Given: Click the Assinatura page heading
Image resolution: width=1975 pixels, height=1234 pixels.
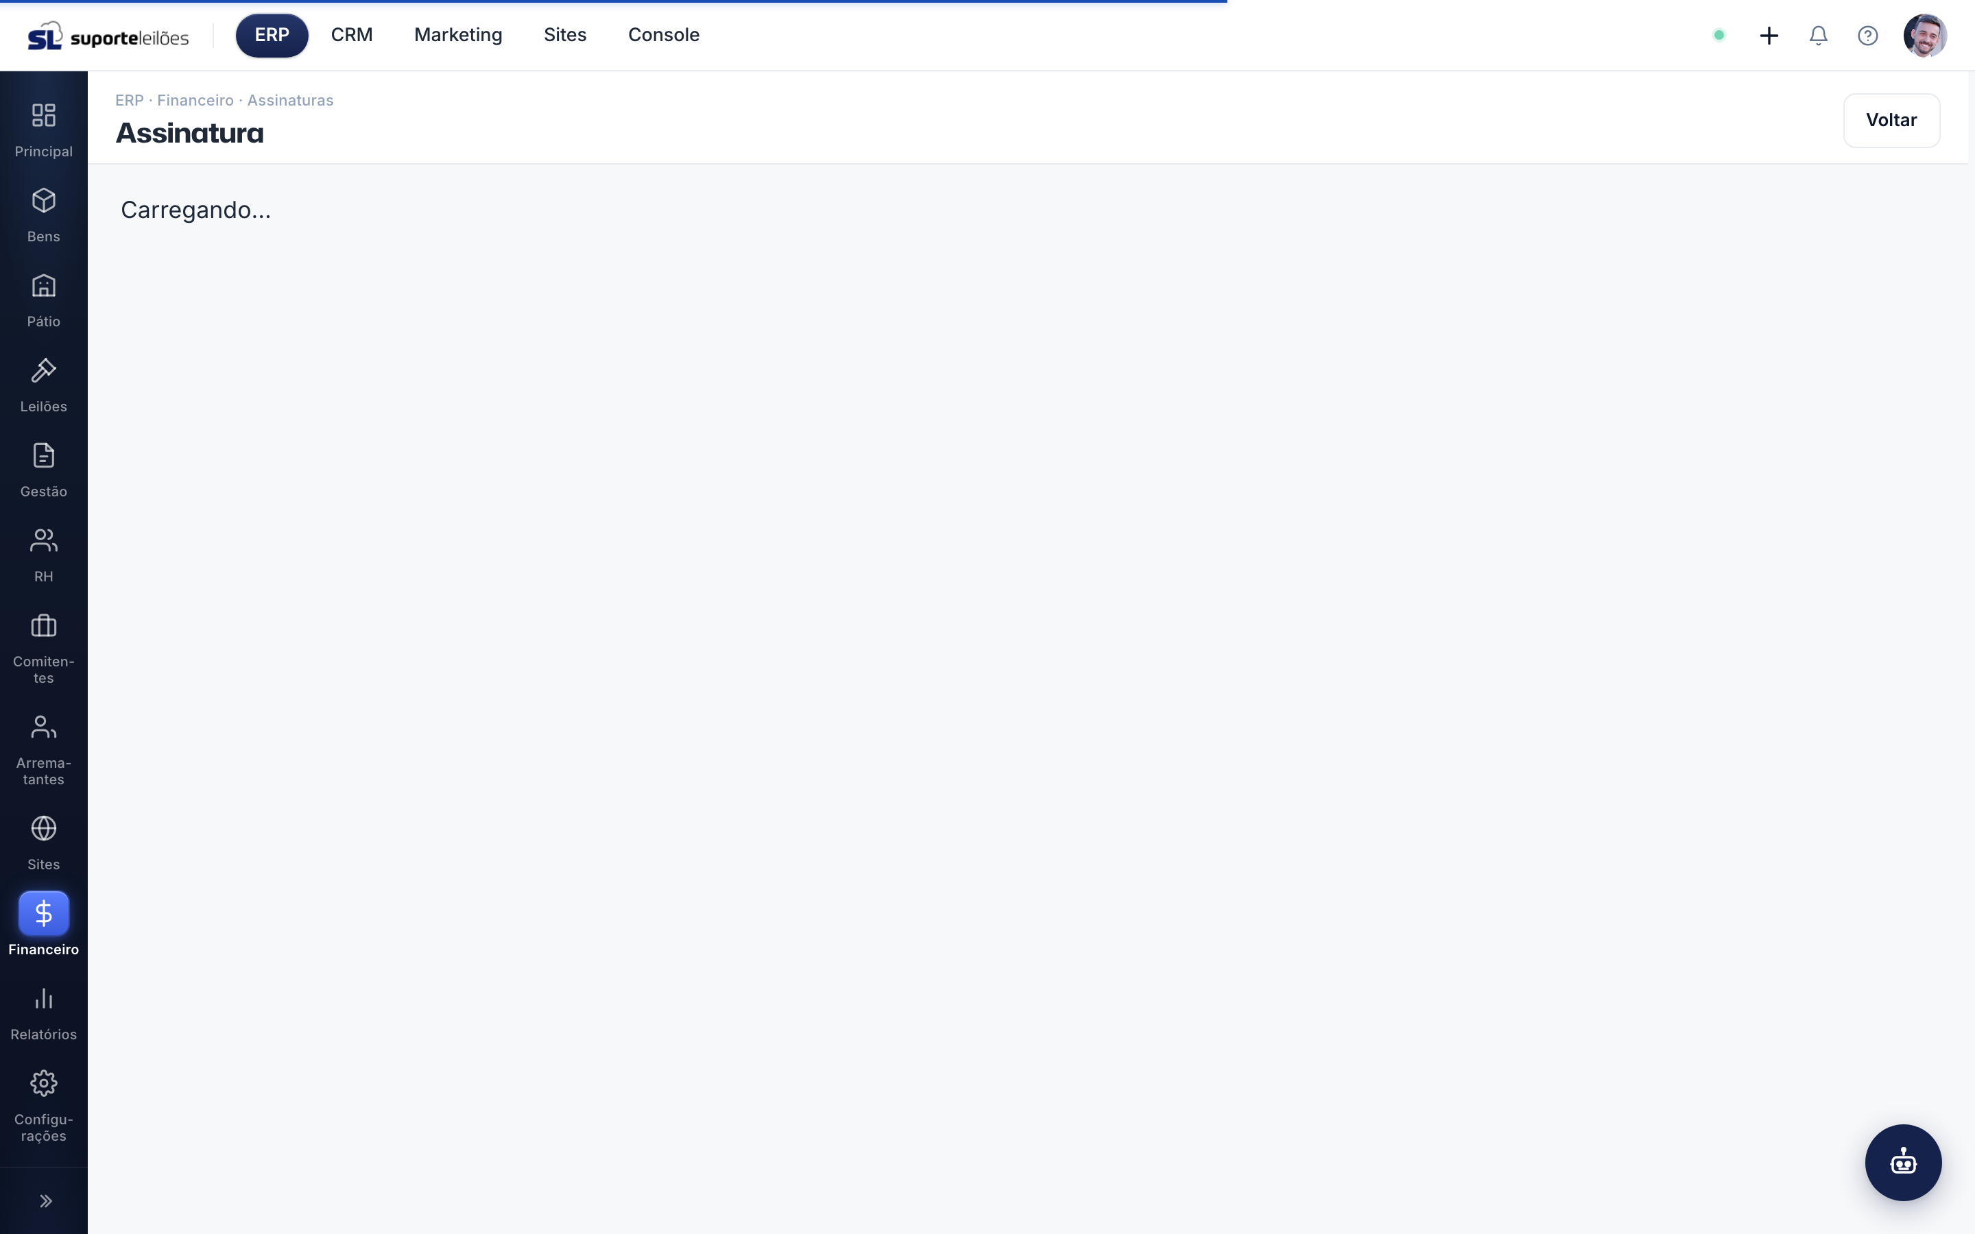Looking at the screenshot, I should pos(189,133).
